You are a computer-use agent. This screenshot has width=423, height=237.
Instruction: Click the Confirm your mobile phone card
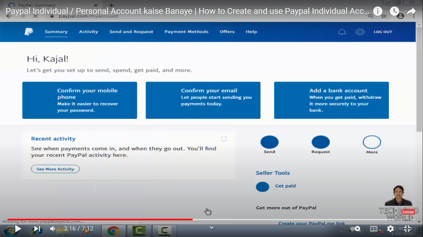[80, 100]
